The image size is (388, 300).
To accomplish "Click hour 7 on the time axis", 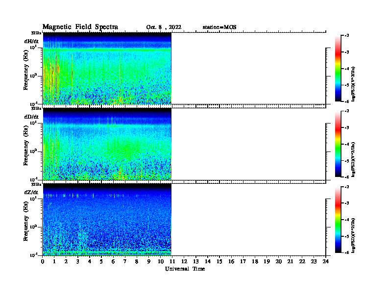I will (125, 261).
